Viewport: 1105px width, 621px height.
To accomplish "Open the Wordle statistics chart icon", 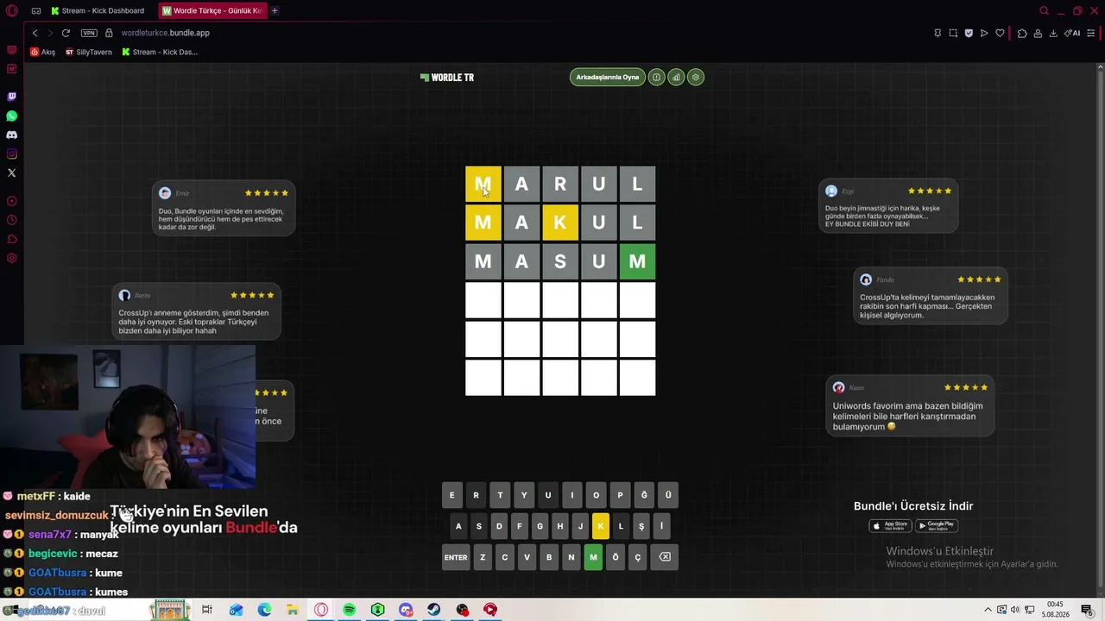I will (x=676, y=77).
